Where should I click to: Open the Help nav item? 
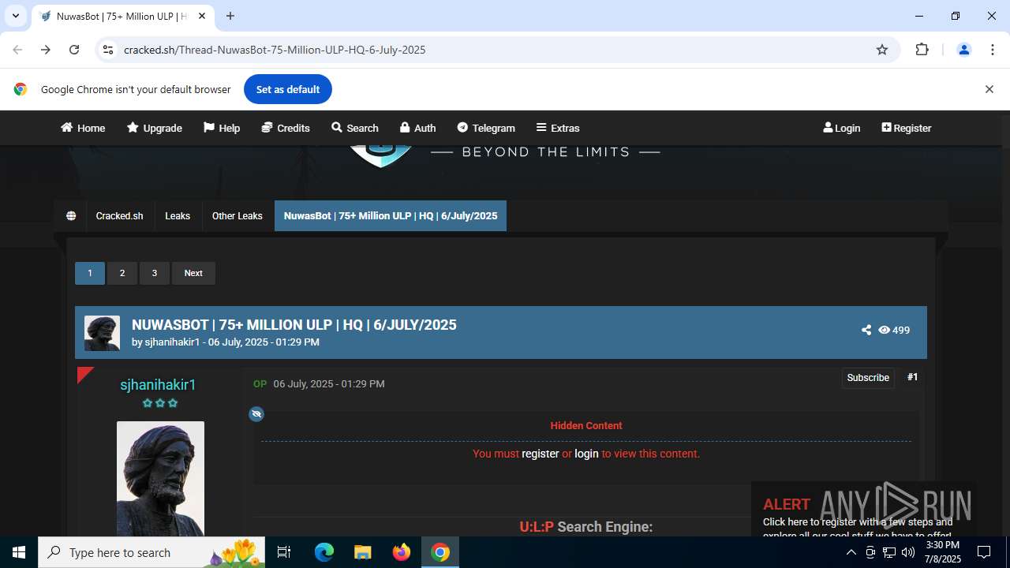pos(222,128)
